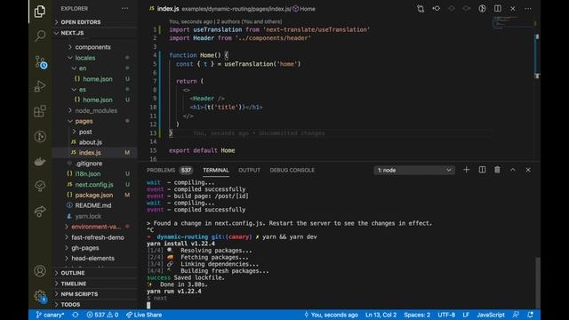Screen dimensions: 569x320
Task: Collapse the en folder
Action: tap(95, 68)
